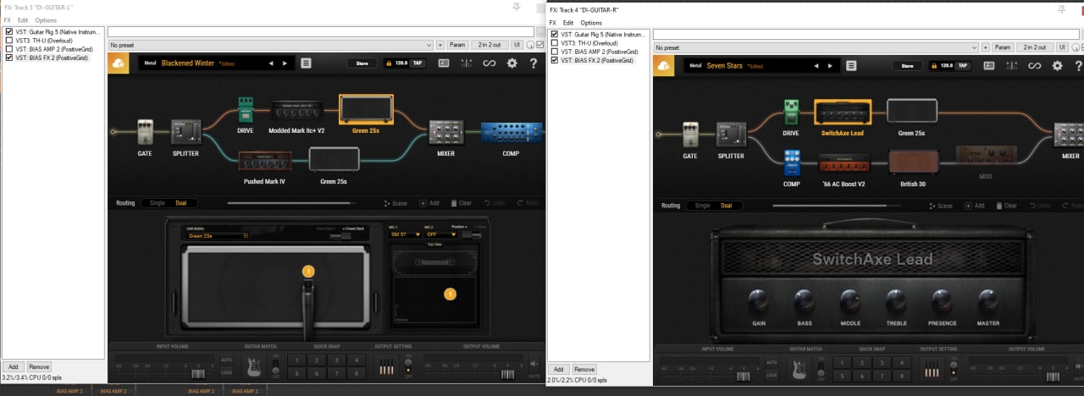The height and width of the screenshot is (396, 1084).
Task: Click the MASTER knob on SwitchAxe Lead
Action: pos(987,300)
